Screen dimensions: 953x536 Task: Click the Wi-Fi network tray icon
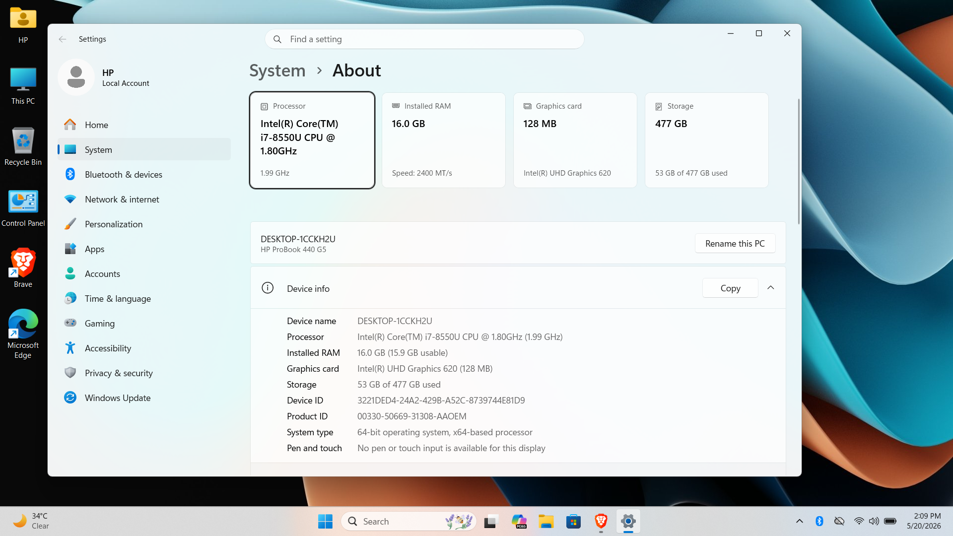pos(859,521)
